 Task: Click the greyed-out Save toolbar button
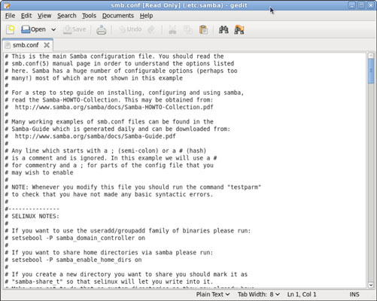click(x=74, y=29)
